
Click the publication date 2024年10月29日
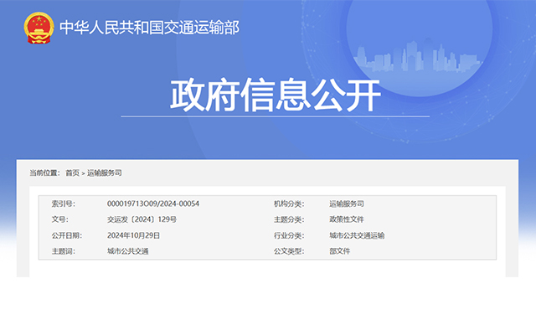pyautogui.click(x=133, y=235)
